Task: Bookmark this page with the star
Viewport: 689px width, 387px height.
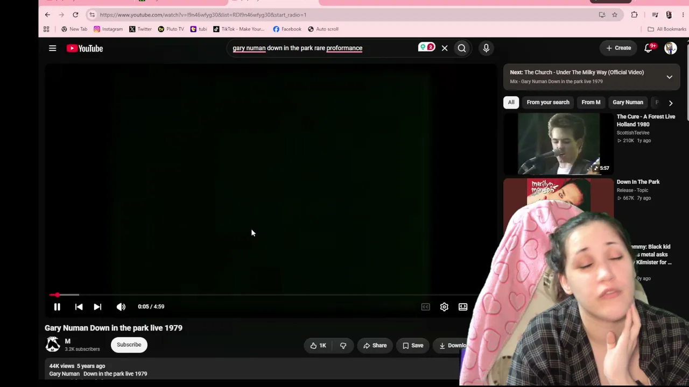Action: coord(615,15)
